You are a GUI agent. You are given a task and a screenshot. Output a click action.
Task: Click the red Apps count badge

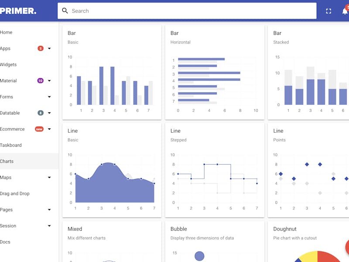[x=41, y=48]
